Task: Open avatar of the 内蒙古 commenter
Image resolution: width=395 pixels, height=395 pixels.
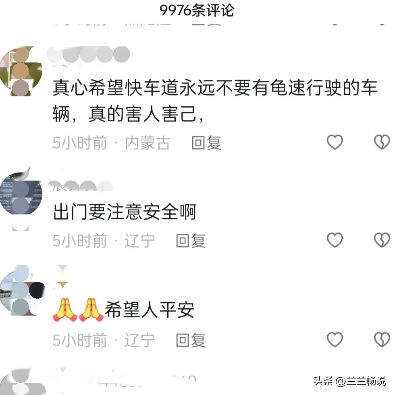Action: (21, 71)
